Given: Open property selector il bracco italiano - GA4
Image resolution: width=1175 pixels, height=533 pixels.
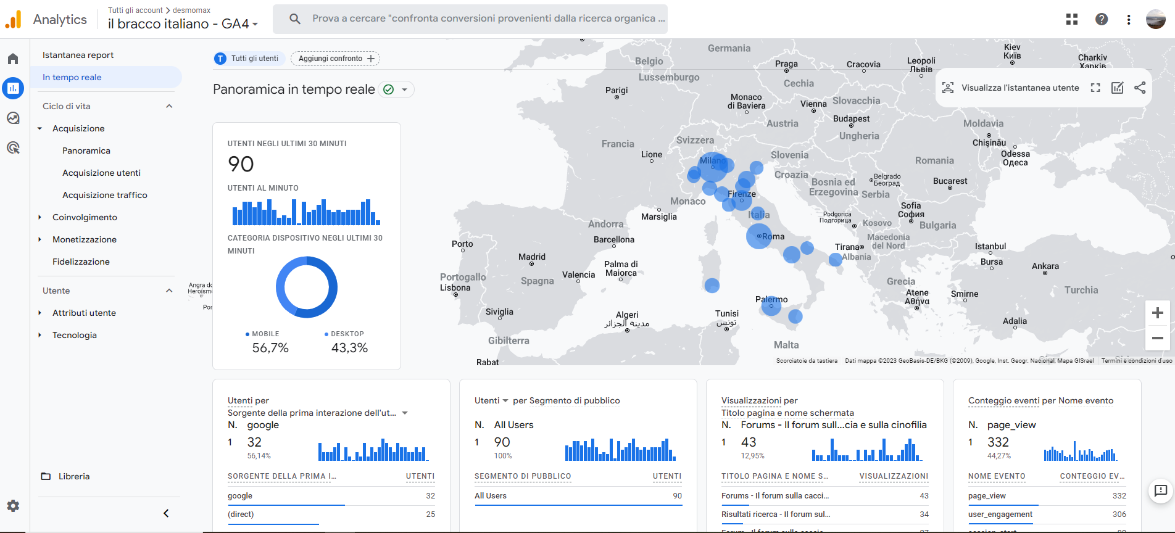Looking at the screenshot, I should click(183, 23).
